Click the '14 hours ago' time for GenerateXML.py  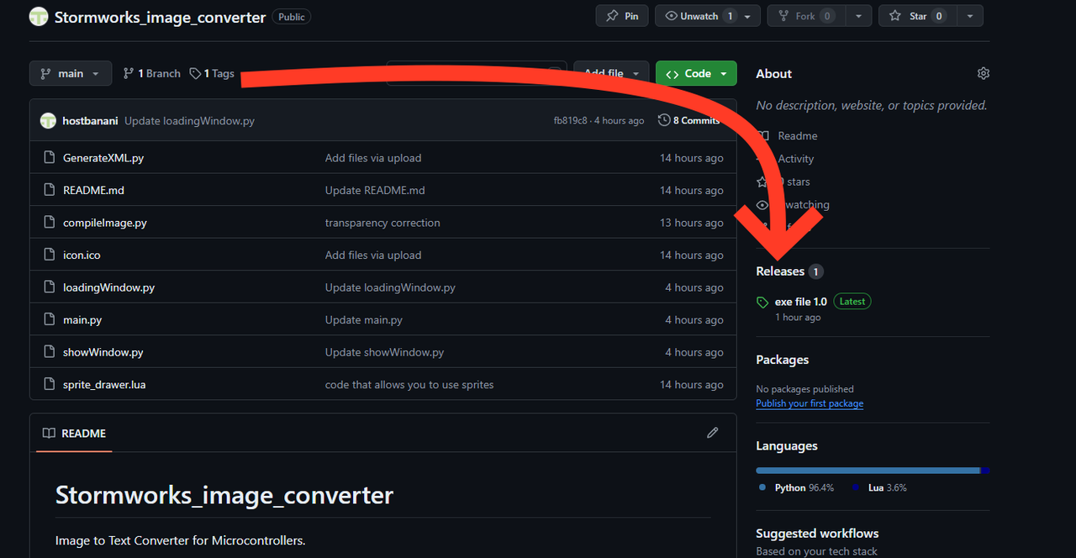pos(692,158)
